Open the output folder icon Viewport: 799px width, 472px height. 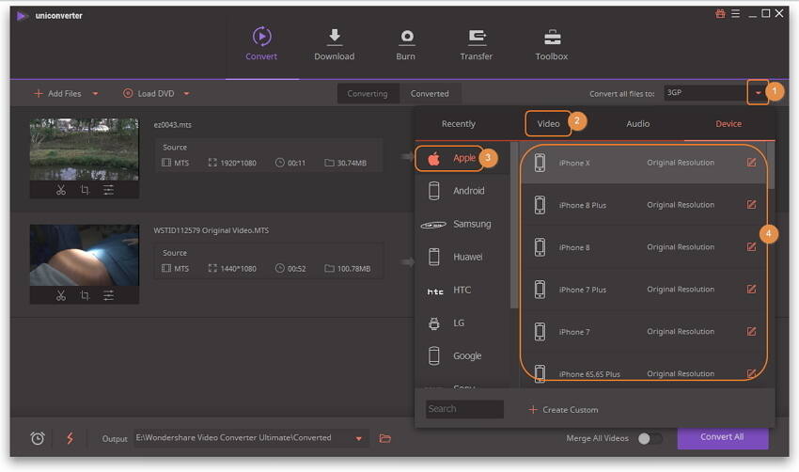coord(385,438)
